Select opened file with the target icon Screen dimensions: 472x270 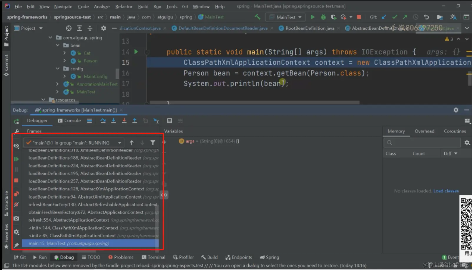pos(69,28)
